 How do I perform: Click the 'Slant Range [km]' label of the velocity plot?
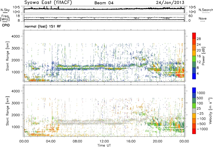[7, 111]
